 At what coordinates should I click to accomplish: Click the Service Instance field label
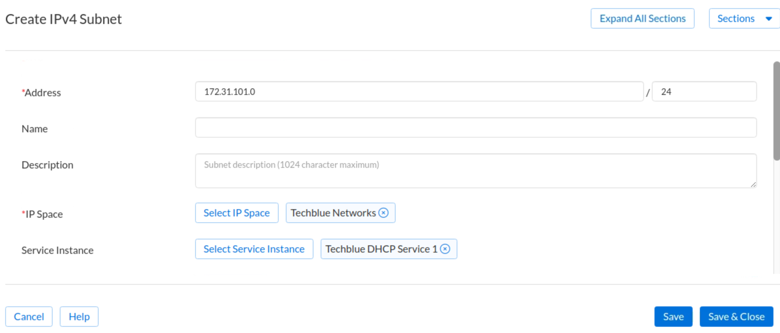pos(57,250)
